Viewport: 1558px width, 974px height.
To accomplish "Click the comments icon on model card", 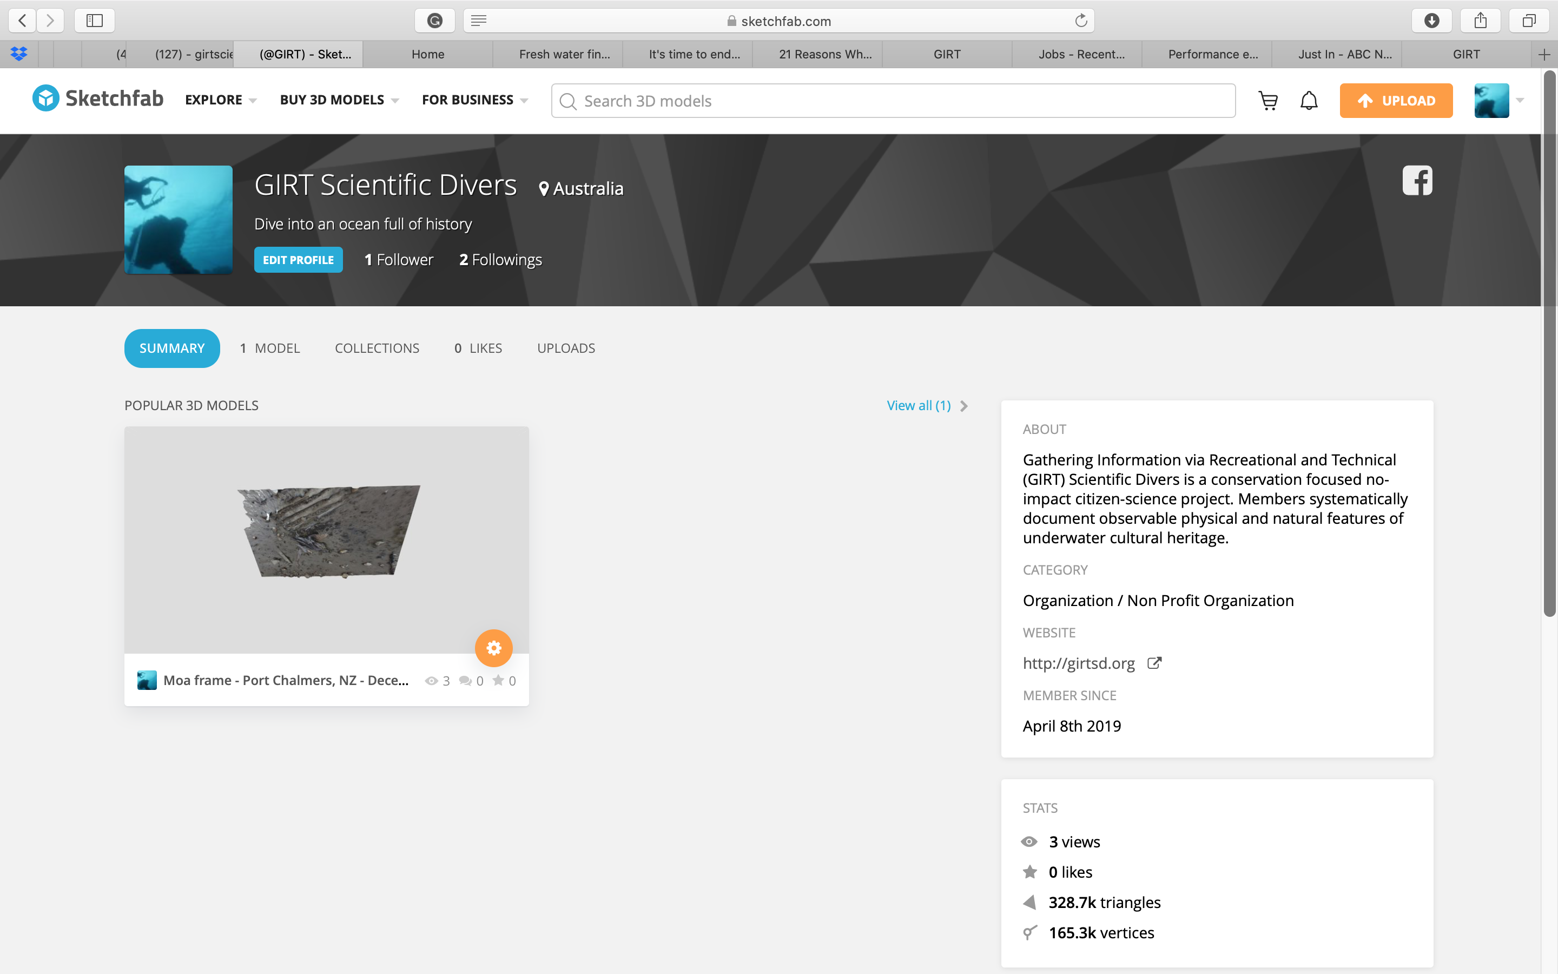I will (465, 681).
